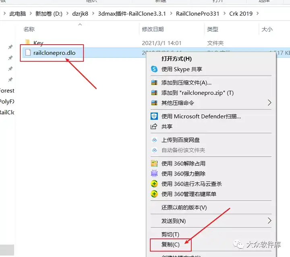
Task: Click green icon beside 使用 360进行木马云查杀
Action: click(154, 184)
